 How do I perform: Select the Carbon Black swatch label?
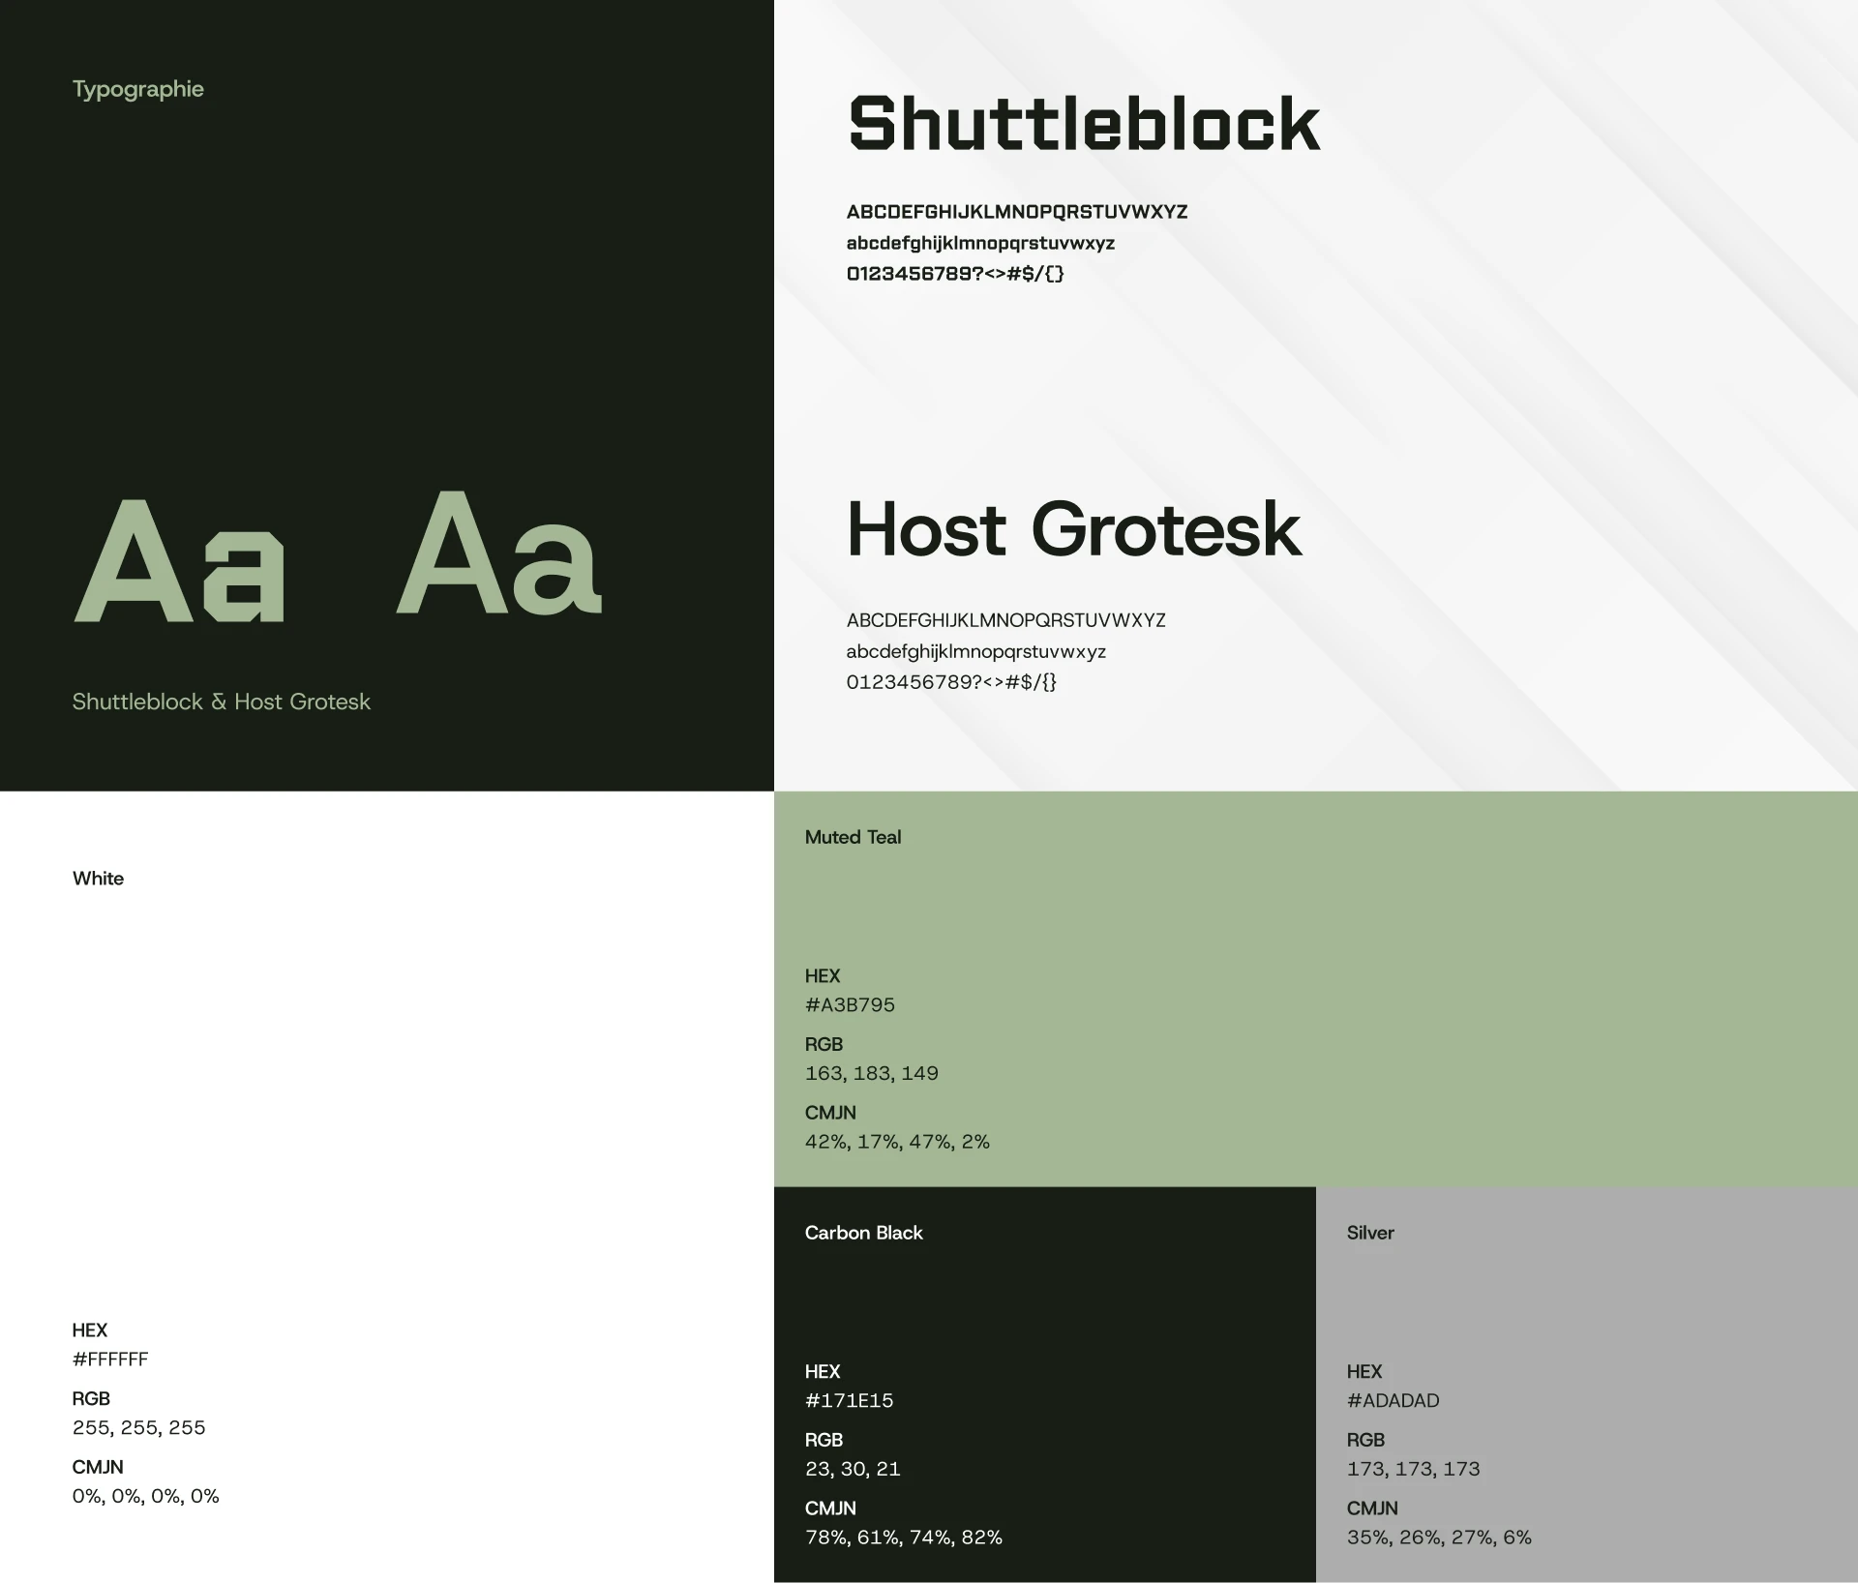pyautogui.click(x=863, y=1233)
